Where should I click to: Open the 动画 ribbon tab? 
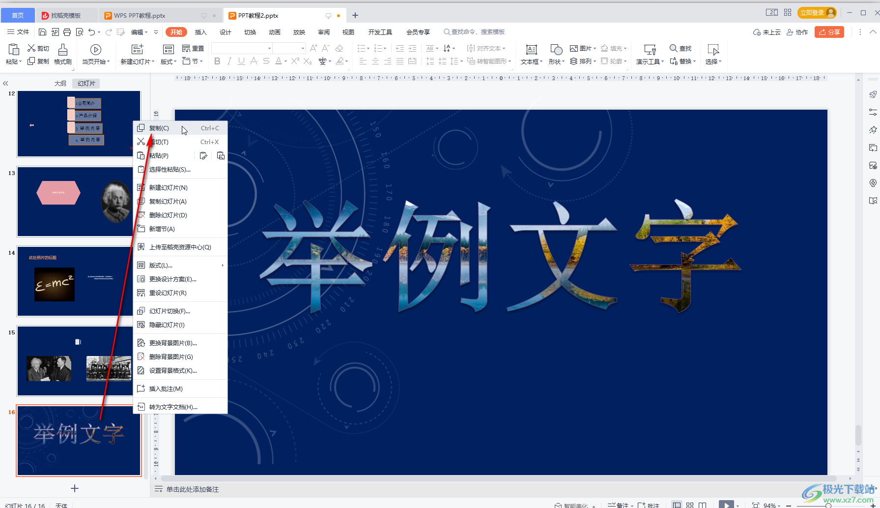pos(275,32)
